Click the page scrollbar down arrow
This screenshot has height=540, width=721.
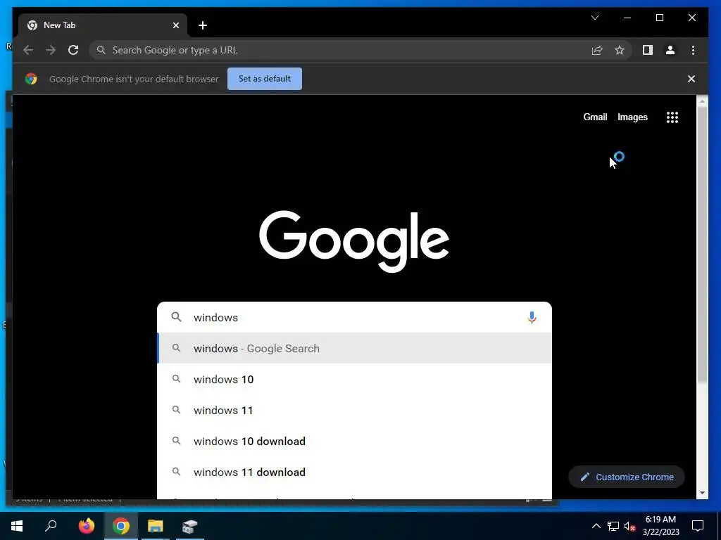702,493
